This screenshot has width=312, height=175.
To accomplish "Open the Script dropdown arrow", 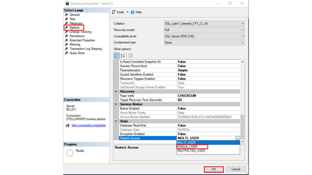I will tap(128, 12).
